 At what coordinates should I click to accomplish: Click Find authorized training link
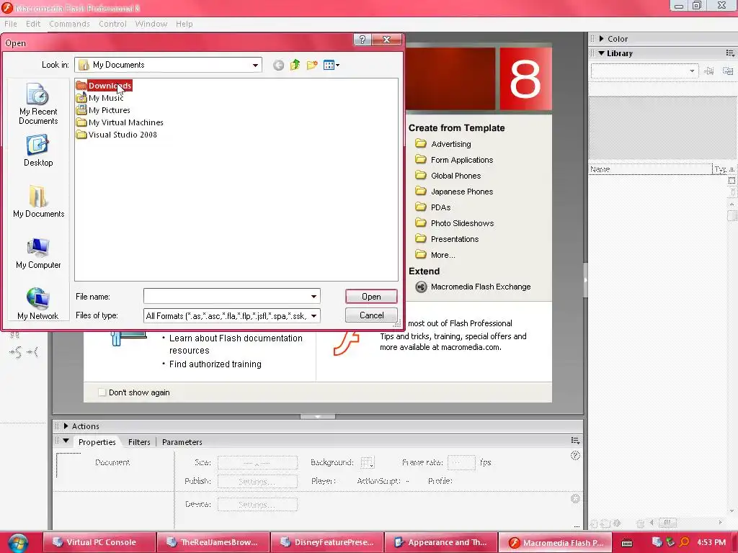pyautogui.click(x=215, y=364)
